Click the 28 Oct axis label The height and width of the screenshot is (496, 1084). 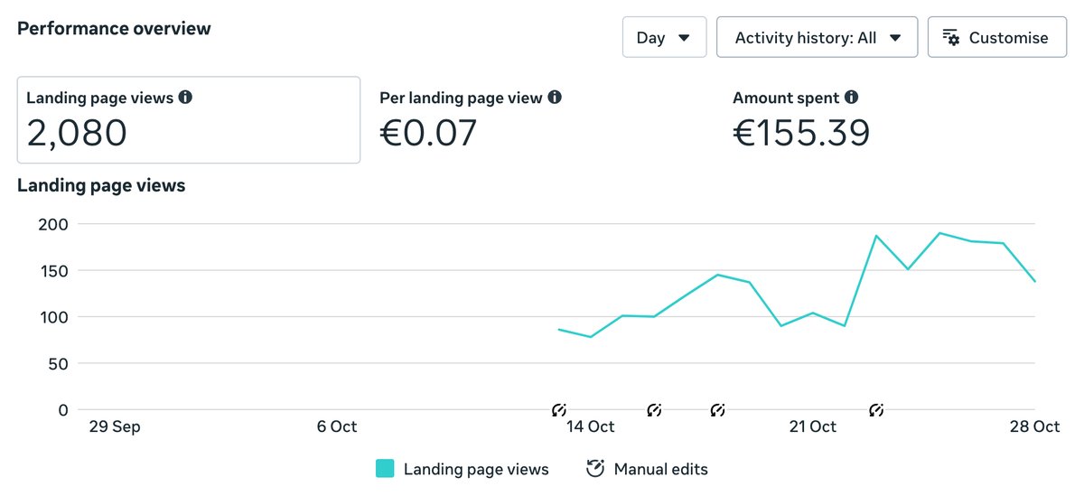tap(1035, 426)
